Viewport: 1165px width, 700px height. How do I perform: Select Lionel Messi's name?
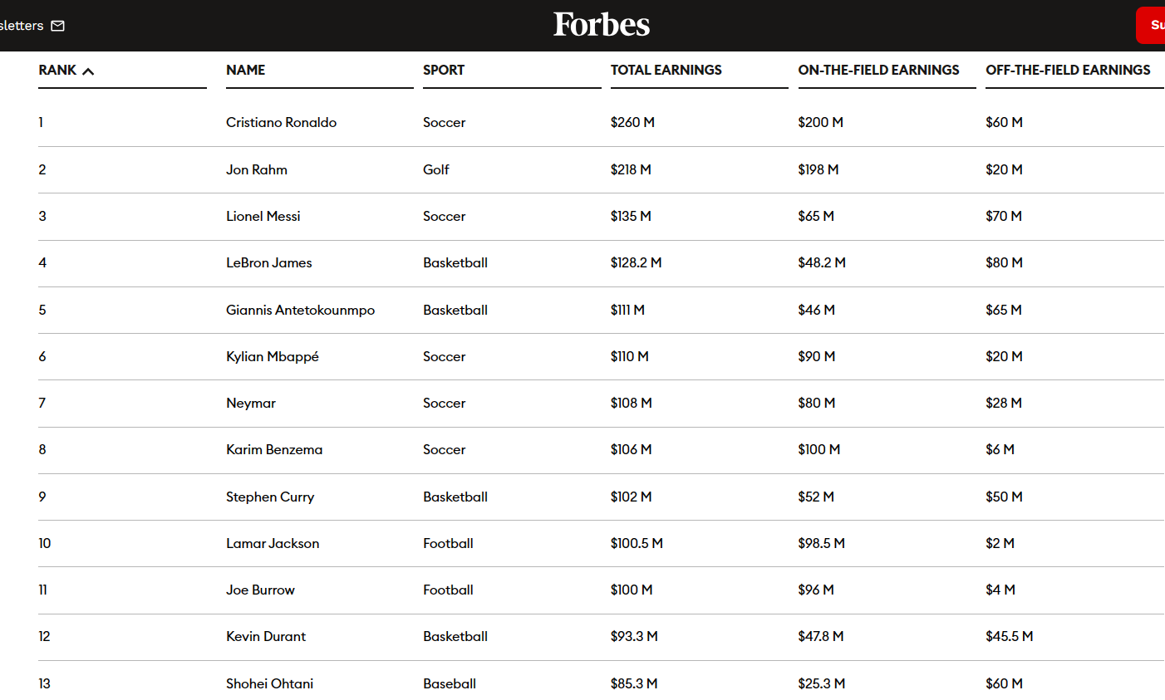[x=263, y=216]
